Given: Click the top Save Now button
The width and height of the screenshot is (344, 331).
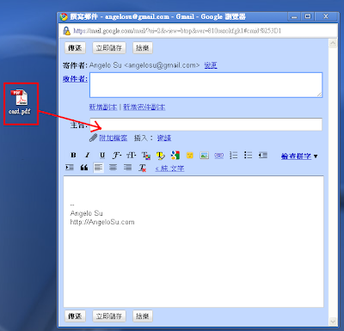Looking at the screenshot, I should (109, 48).
